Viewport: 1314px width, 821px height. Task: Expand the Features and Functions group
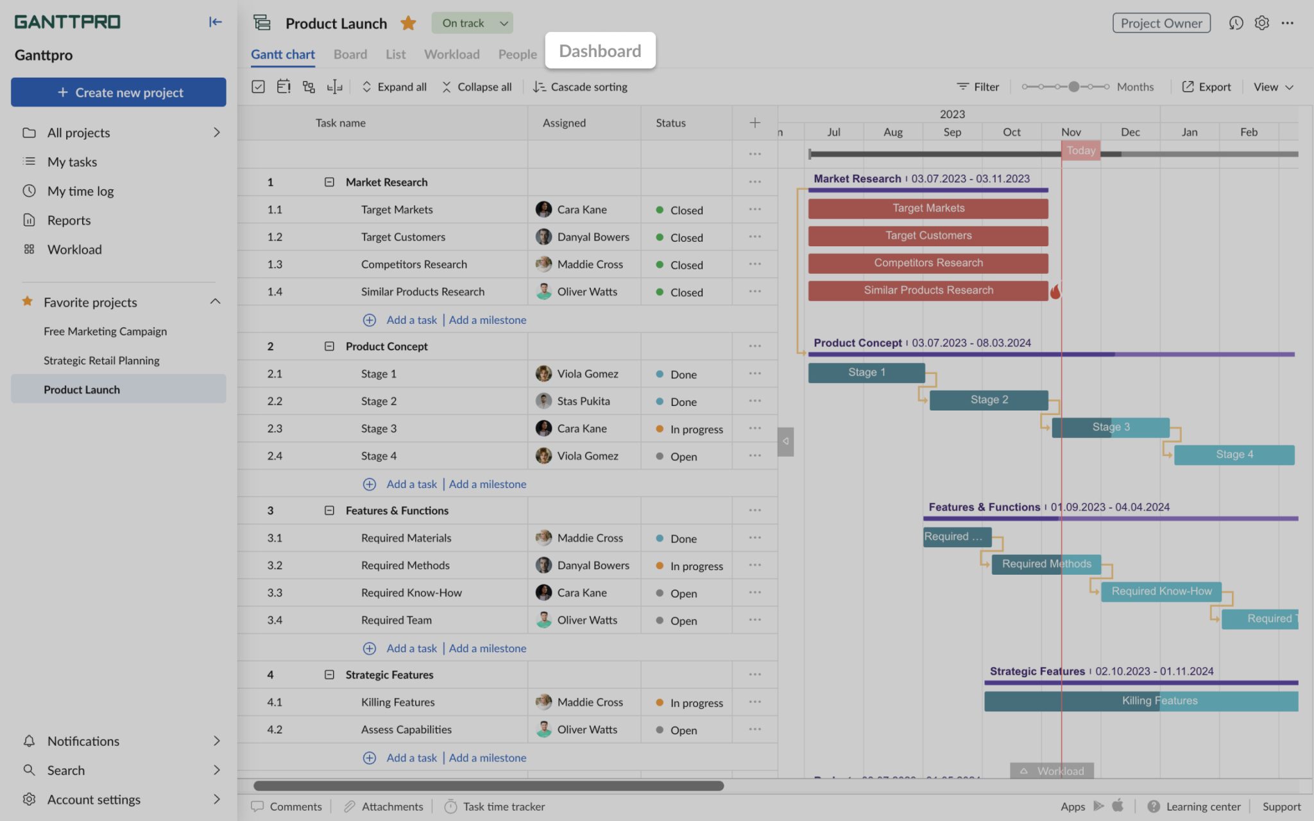(328, 510)
